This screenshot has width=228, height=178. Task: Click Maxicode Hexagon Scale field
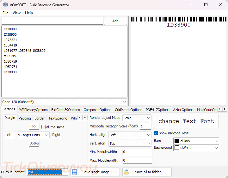tap(145, 126)
